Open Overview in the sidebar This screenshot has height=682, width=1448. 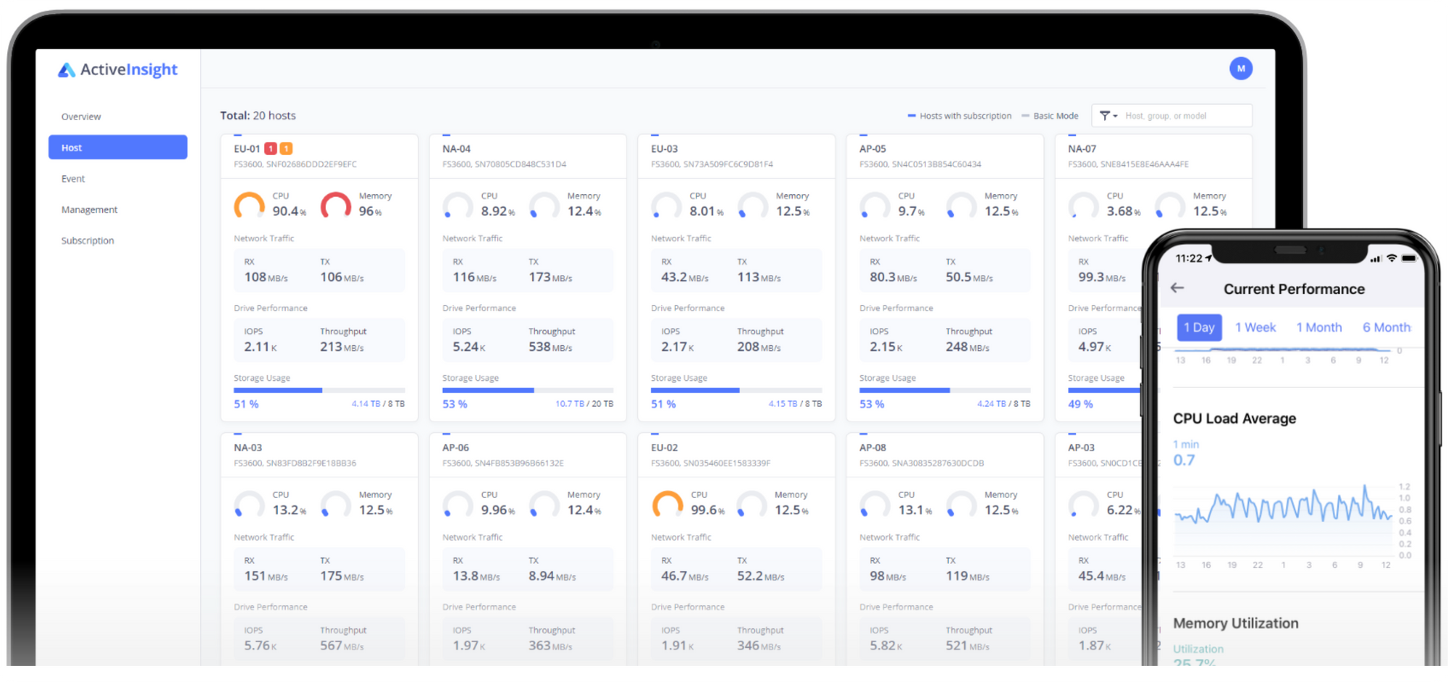(x=81, y=117)
